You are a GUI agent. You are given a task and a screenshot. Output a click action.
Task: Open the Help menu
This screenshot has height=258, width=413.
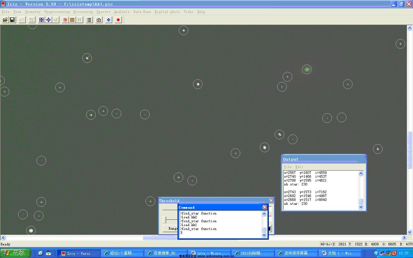[201, 12]
